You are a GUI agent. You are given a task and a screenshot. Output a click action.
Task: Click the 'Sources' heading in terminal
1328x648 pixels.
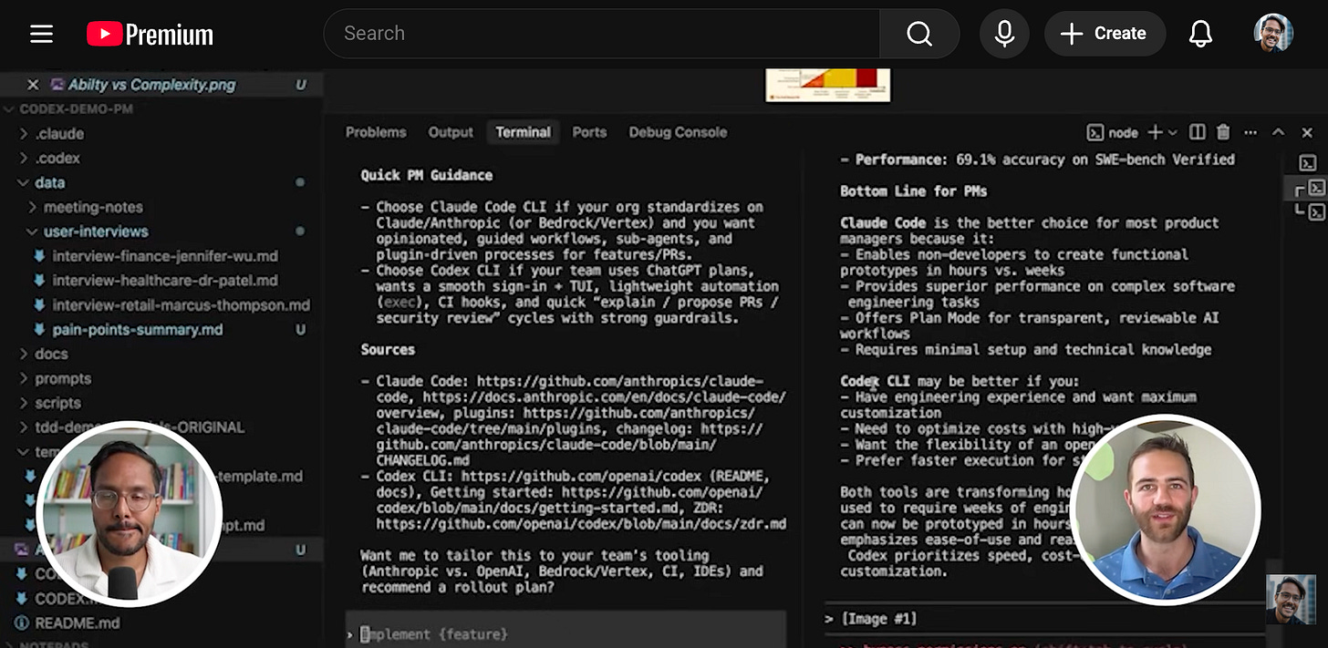pyautogui.click(x=388, y=350)
